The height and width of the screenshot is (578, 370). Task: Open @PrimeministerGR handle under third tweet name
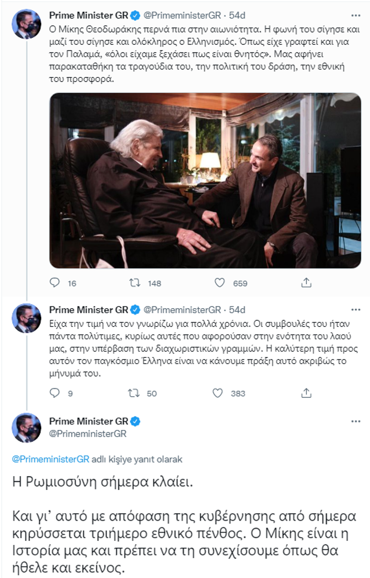(x=88, y=434)
